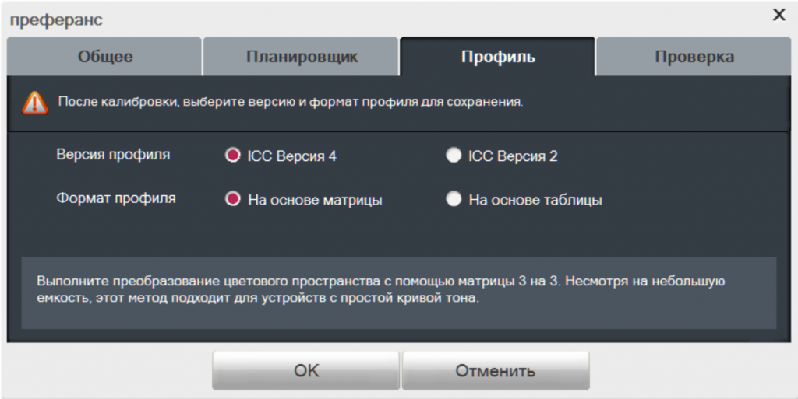Open the Планировщик tab
The height and width of the screenshot is (399, 798).
click(x=302, y=56)
